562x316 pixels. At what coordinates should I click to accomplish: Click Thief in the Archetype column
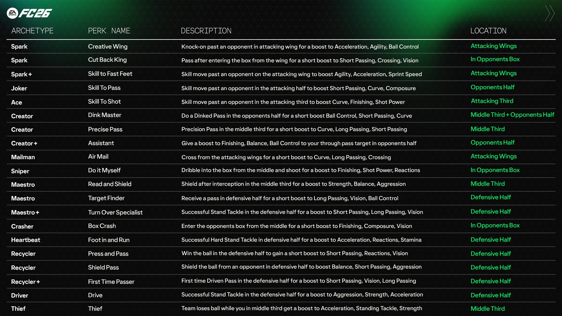(18, 309)
